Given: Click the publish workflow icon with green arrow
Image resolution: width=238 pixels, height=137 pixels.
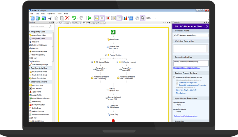Looking at the screenshot, I should [x=44, y=18].
